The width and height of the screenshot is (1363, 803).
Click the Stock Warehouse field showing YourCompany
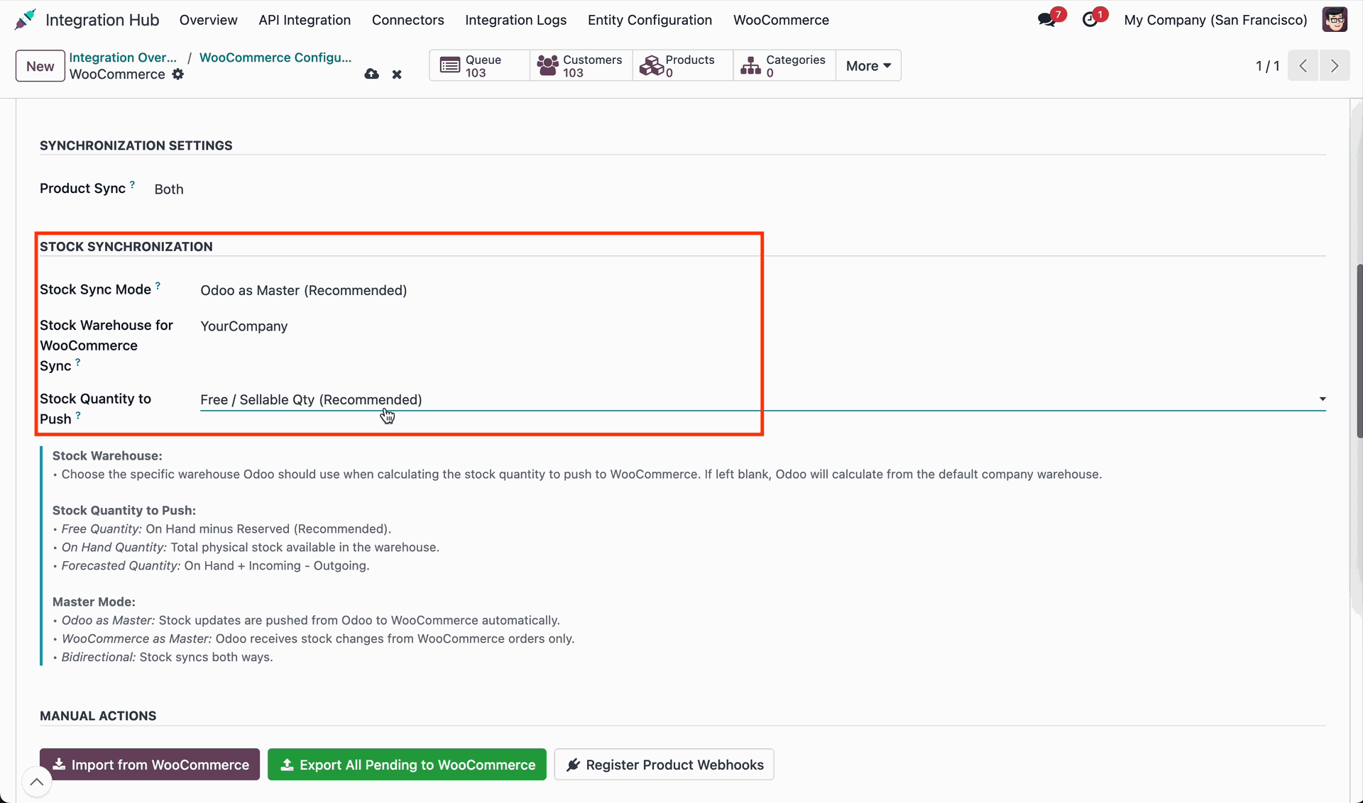click(x=763, y=326)
